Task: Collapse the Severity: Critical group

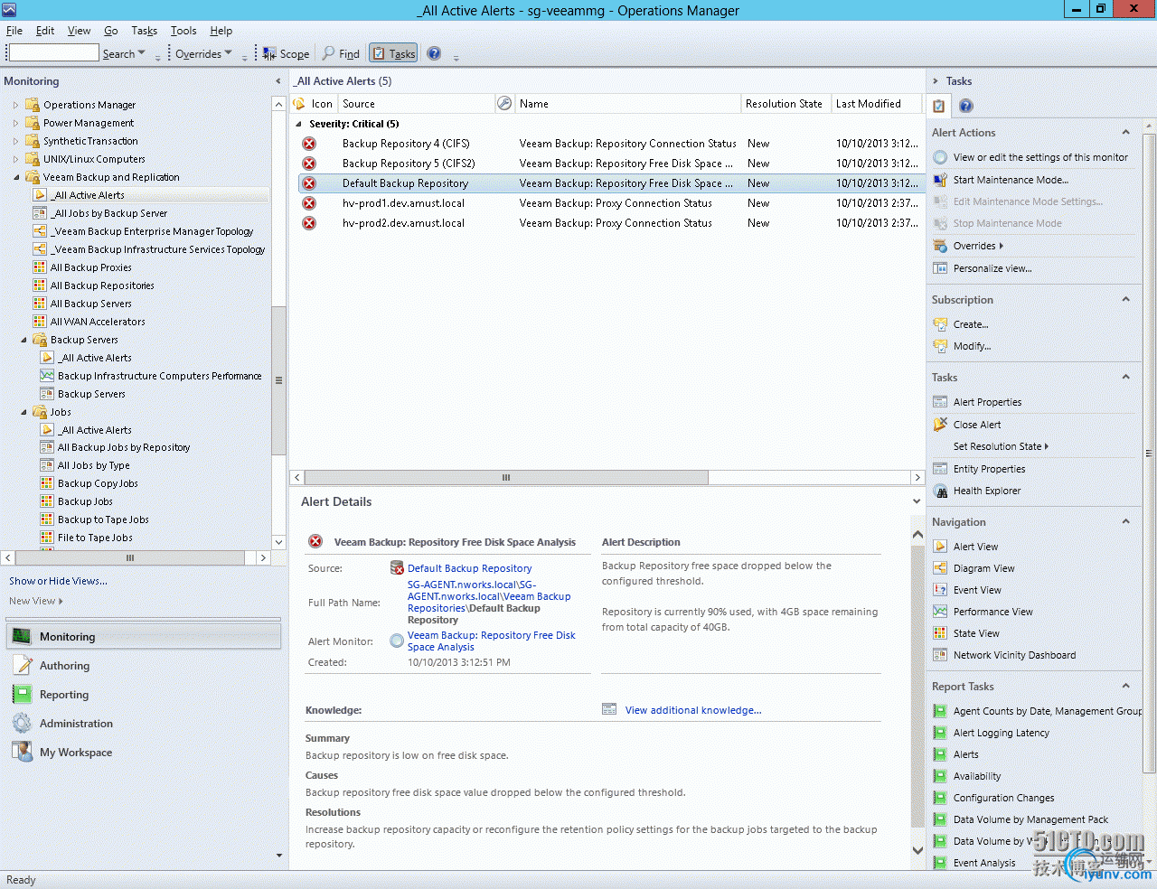Action: click(299, 124)
